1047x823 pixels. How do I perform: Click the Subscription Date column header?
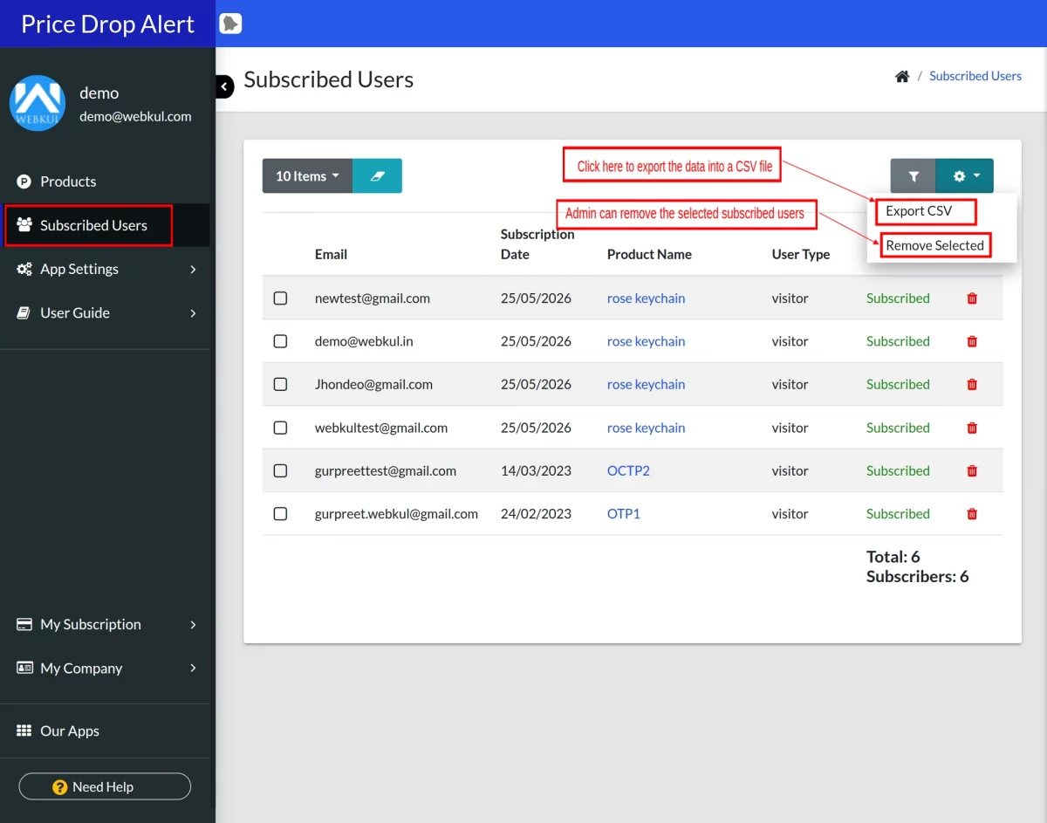(537, 244)
